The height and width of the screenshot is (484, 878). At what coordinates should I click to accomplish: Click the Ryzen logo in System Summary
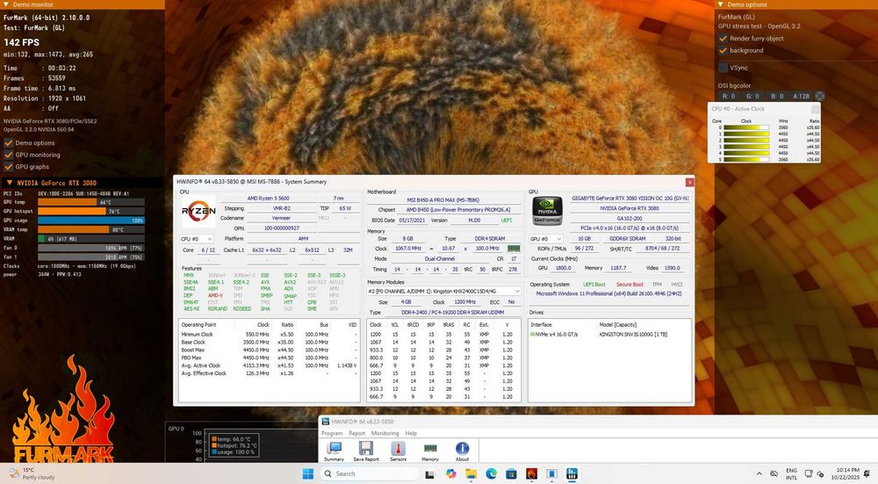(198, 211)
